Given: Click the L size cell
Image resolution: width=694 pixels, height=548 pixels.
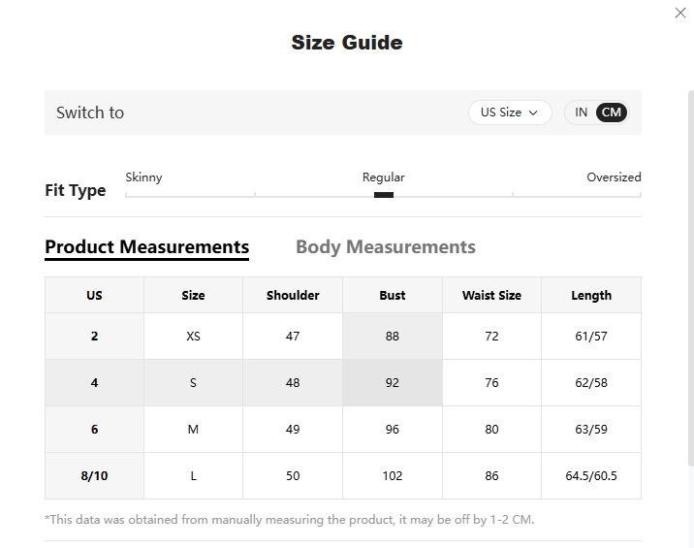Looking at the screenshot, I should click(193, 476).
